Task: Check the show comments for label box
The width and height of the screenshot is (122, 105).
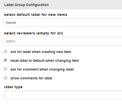Action: point(5,78)
